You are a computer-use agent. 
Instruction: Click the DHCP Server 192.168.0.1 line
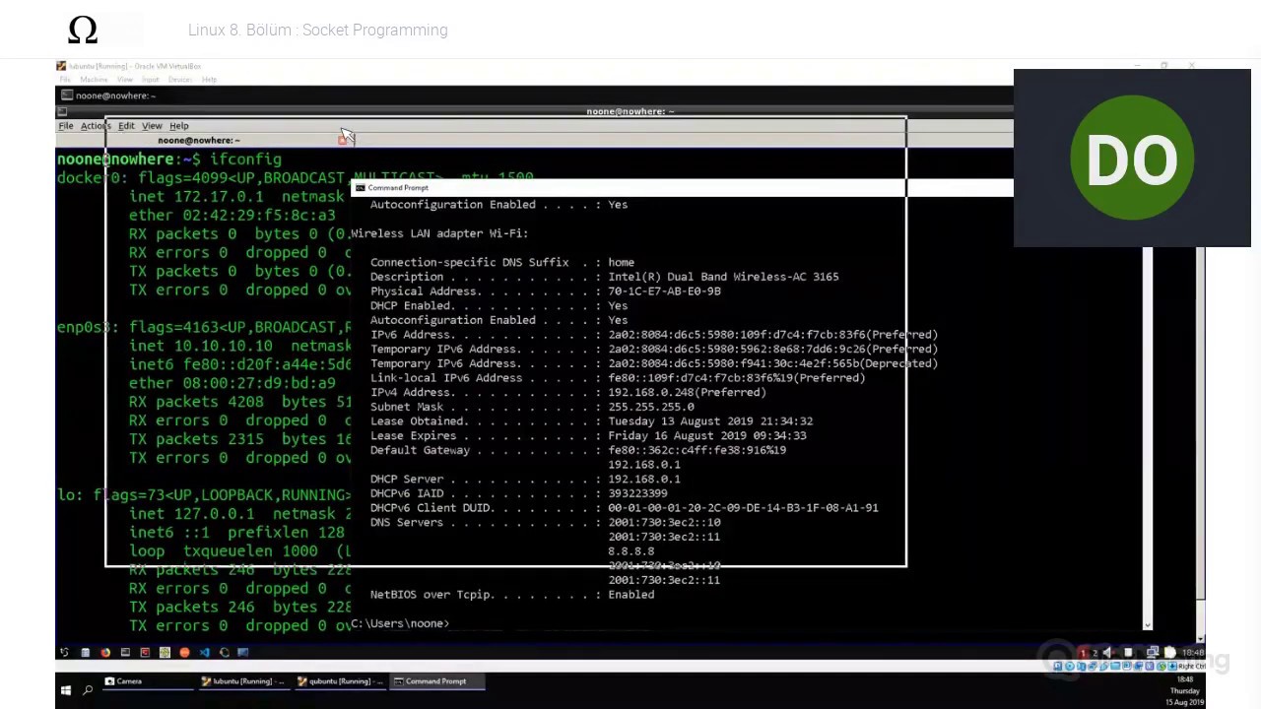525,479
